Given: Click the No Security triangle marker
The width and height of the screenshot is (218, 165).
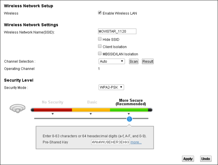Looking at the screenshot, I should tap(53, 114).
